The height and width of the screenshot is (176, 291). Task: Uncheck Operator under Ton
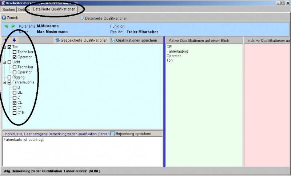15,57
